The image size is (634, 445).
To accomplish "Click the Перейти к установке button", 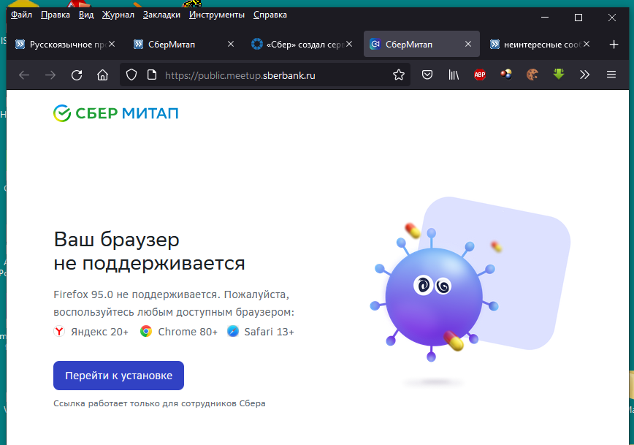I will pos(118,376).
